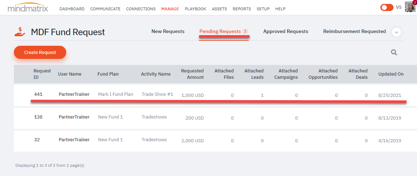
Task: Open the Pending Requests tab
Action: coord(224,31)
